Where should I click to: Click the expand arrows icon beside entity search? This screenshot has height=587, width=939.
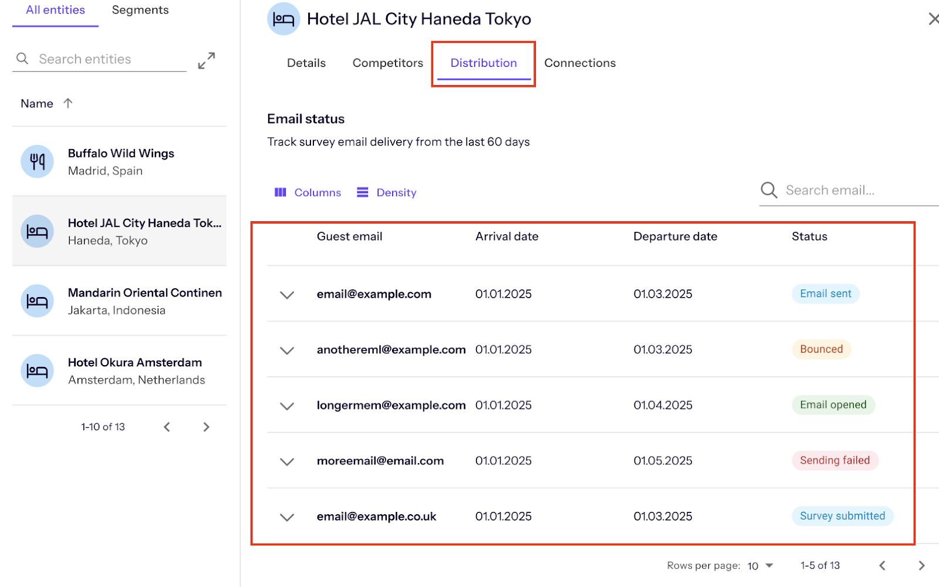click(x=207, y=60)
